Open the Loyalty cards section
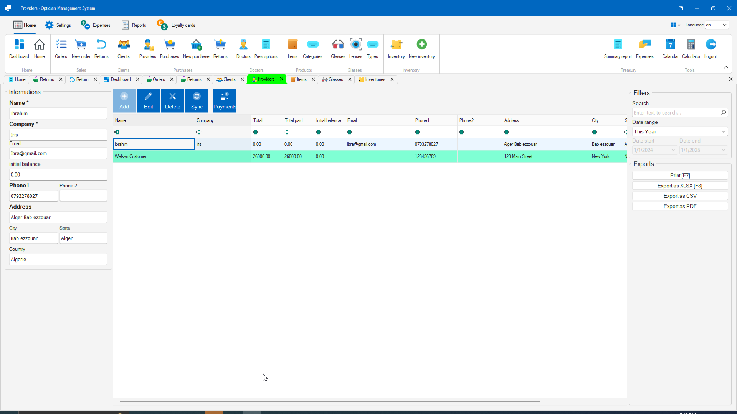 point(176,25)
